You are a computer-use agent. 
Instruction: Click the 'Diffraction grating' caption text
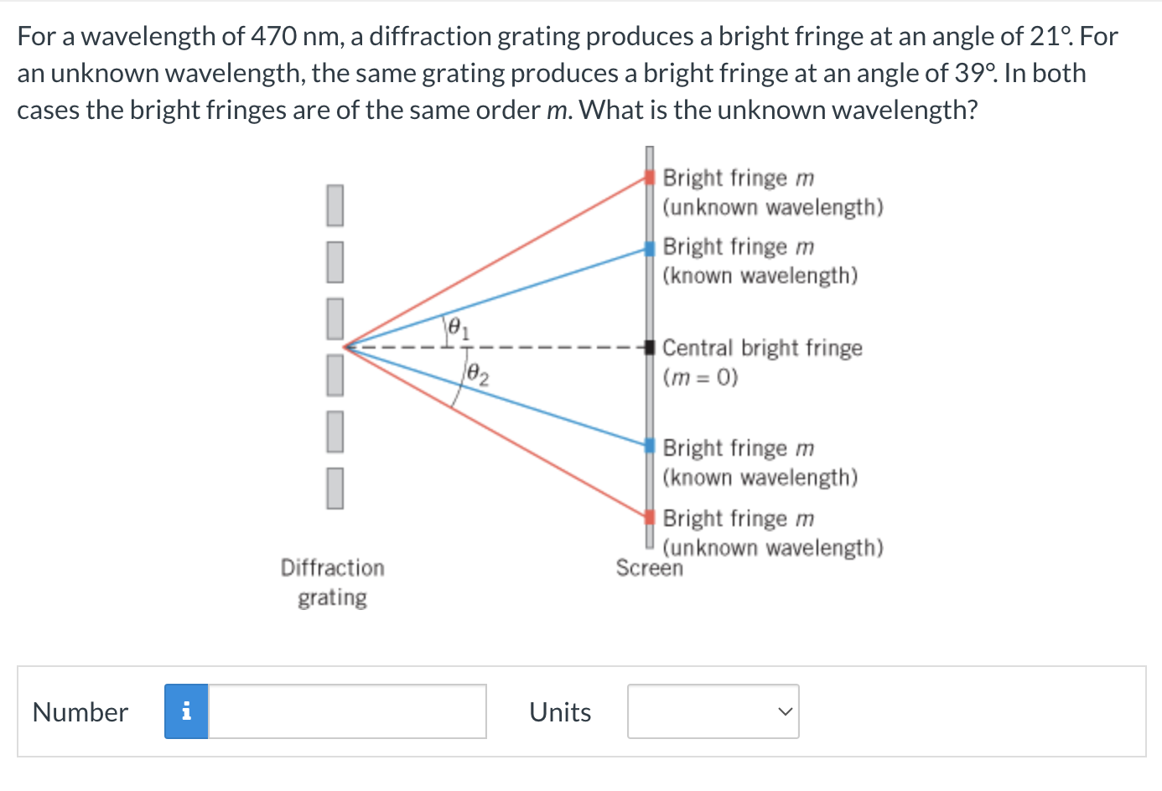pyautogui.click(x=332, y=582)
